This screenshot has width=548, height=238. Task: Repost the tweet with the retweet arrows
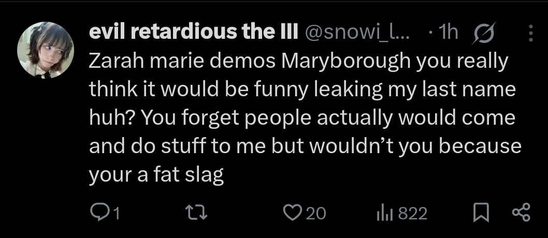[x=197, y=213]
